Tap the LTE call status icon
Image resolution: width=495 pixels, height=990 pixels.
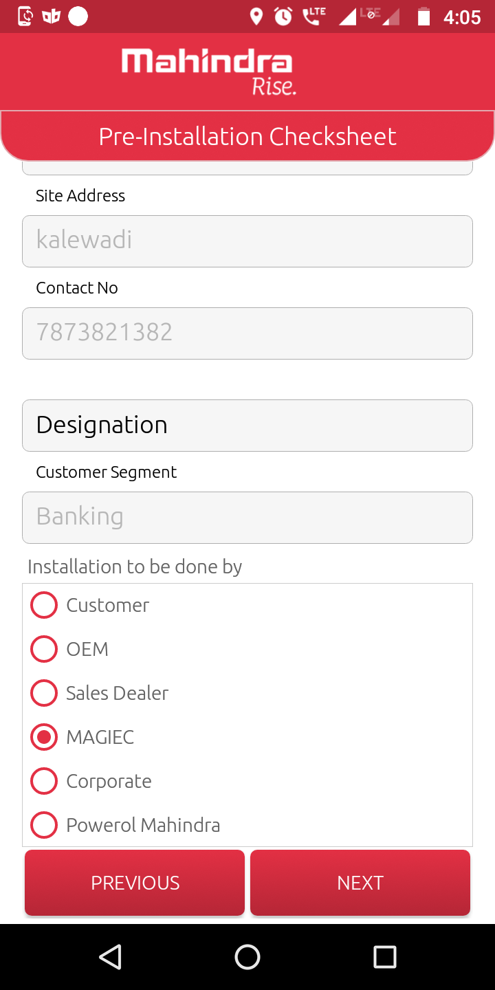click(x=313, y=16)
